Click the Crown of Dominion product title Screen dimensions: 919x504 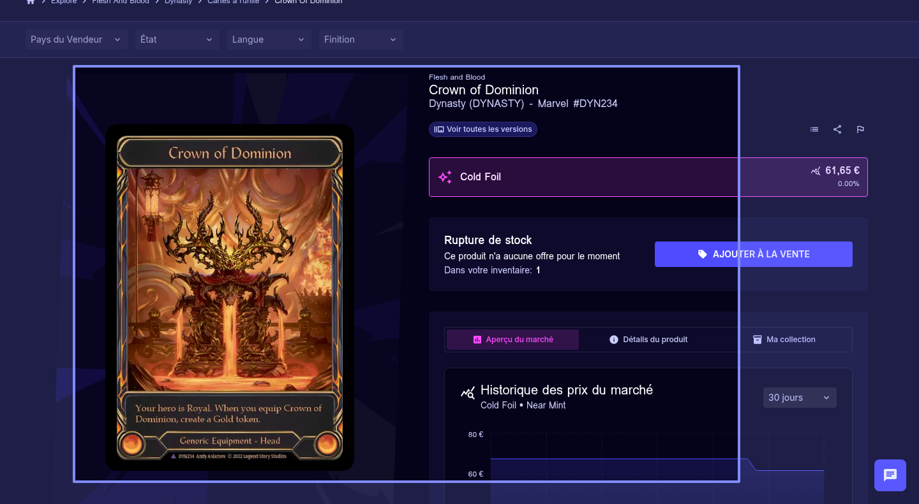tap(484, 90)
